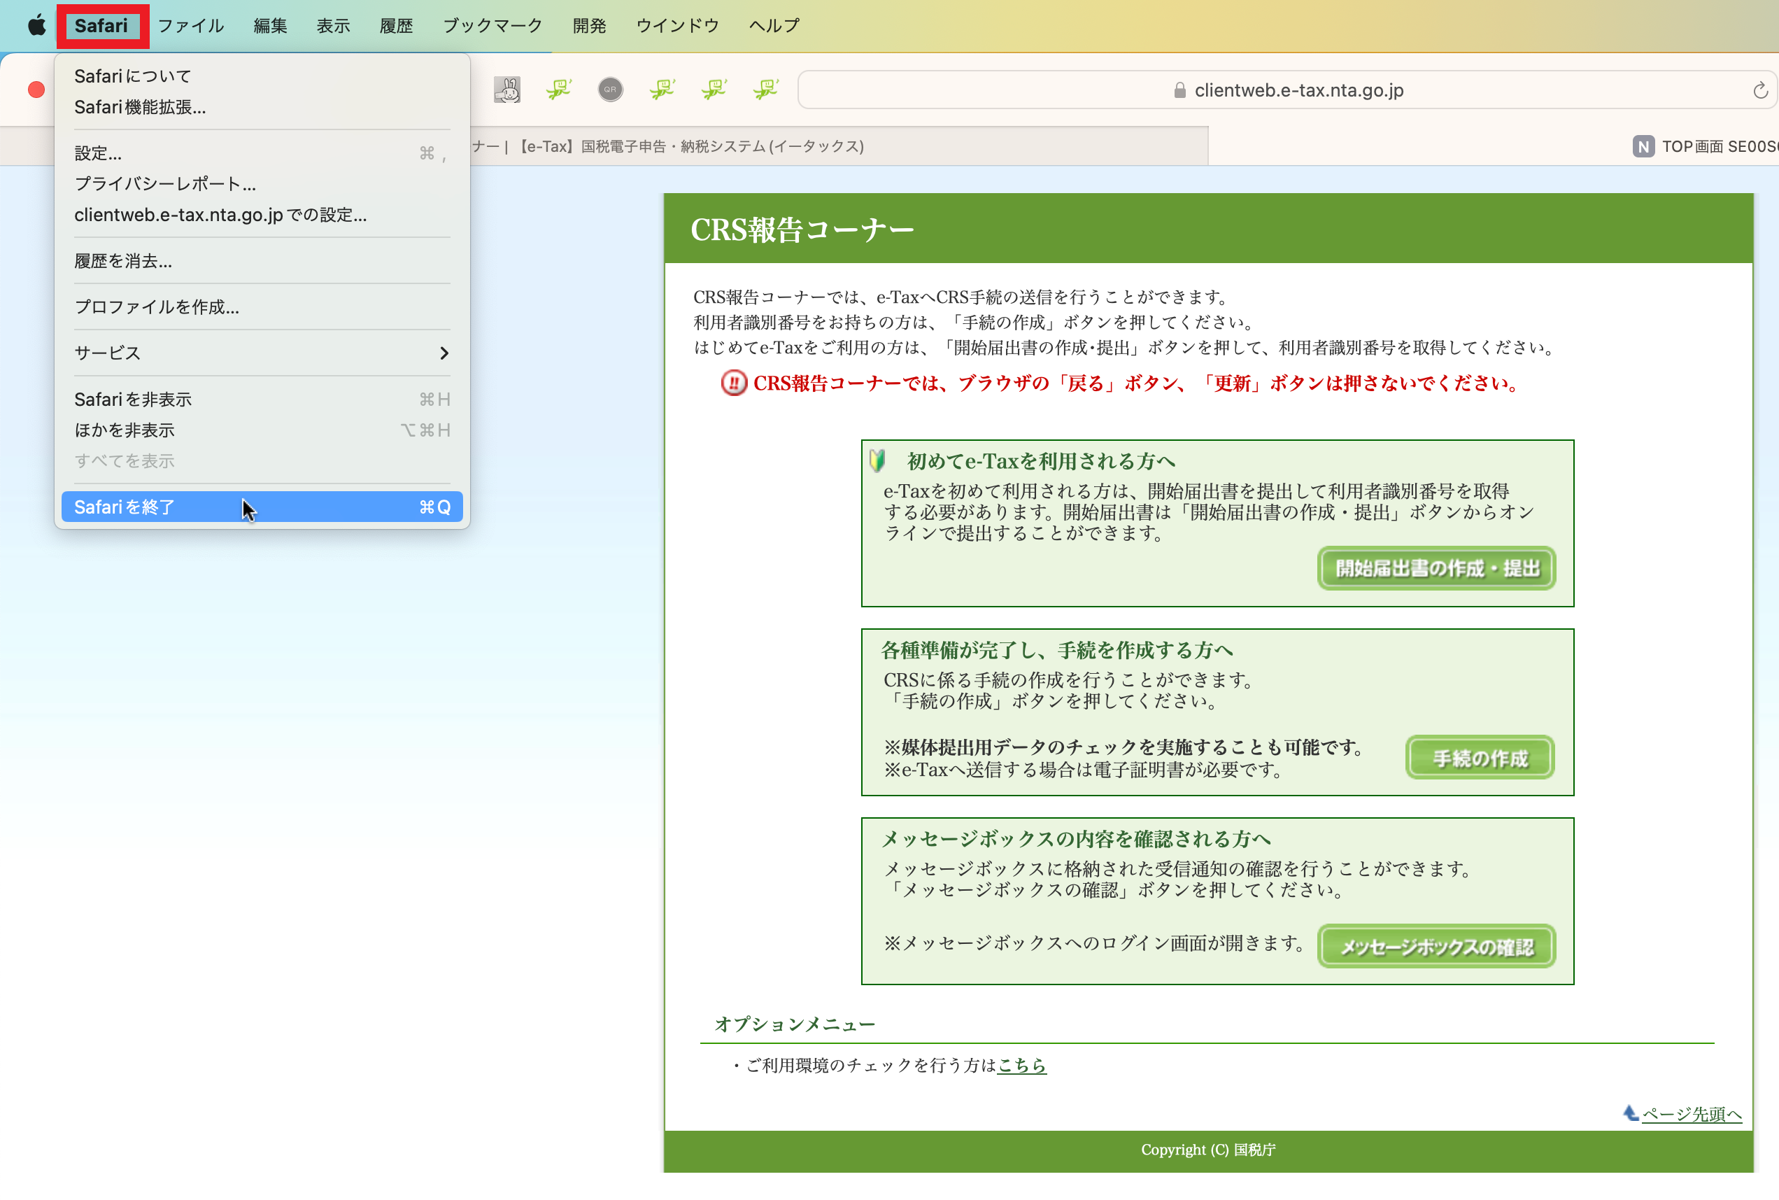Screen dimensions: 1779x1200
Task: Click e-Tax mascot icon directly beside the address bar
Action: [x=765, y=90]
